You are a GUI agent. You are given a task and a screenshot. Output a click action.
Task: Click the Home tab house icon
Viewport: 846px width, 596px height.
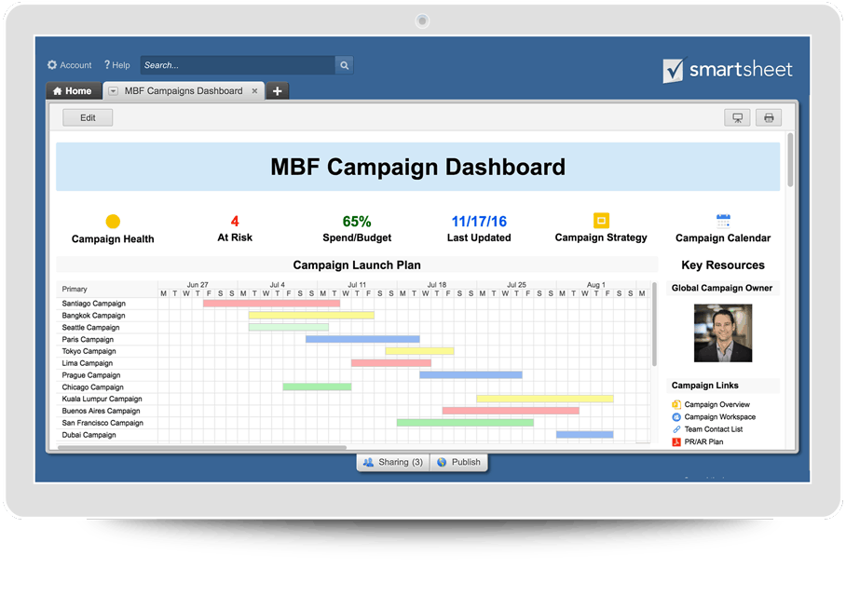57,91
